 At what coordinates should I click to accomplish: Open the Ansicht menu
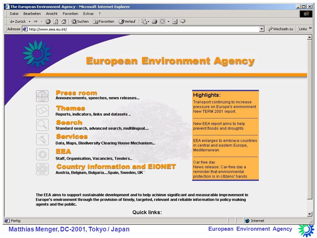(52, 14)
